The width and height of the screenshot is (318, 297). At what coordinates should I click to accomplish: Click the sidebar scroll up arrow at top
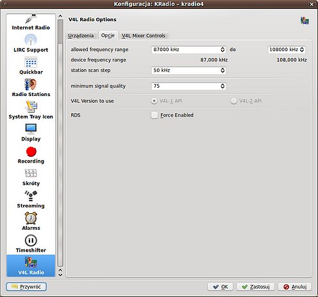pos(60,16)
